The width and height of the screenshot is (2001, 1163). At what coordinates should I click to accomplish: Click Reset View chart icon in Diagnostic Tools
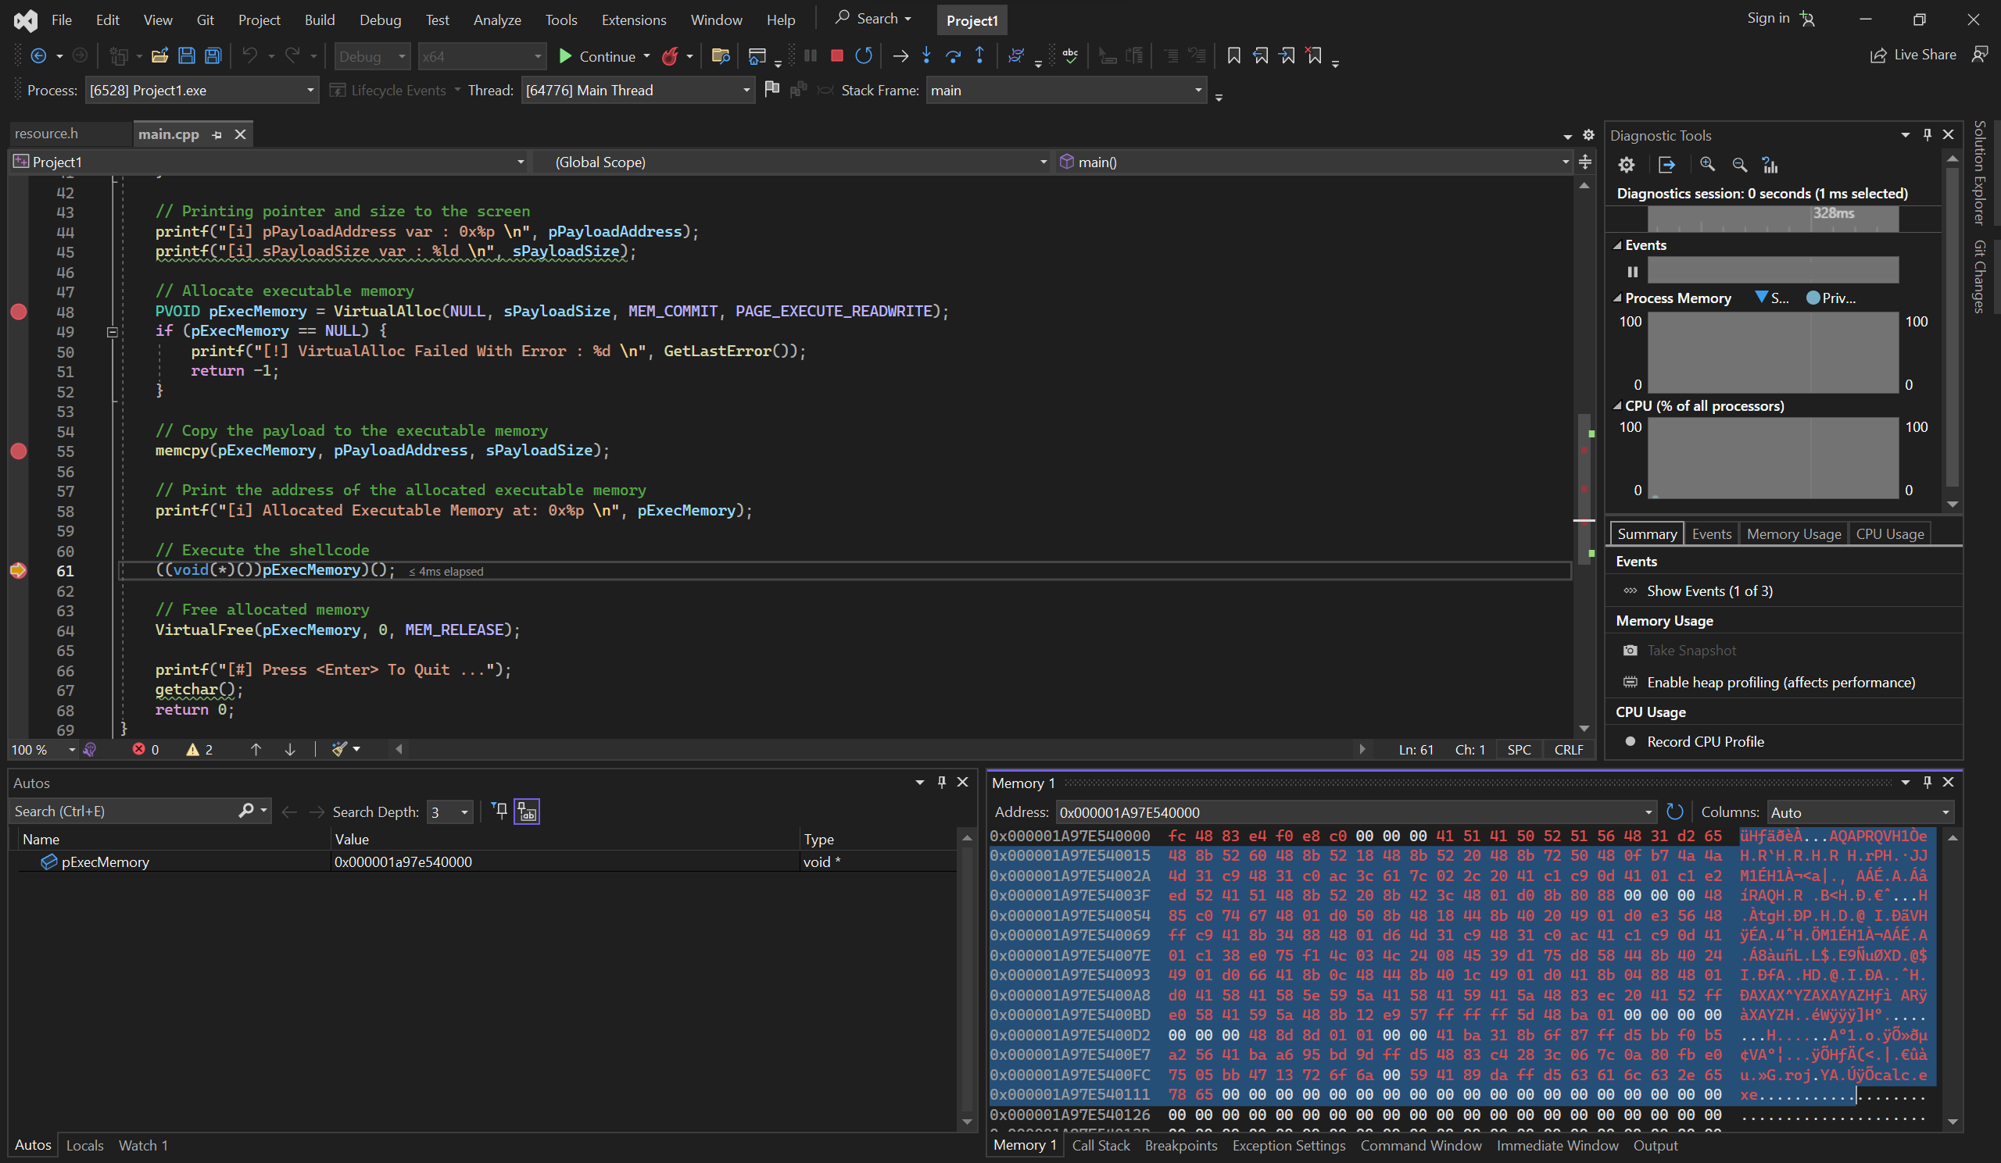1770,165
